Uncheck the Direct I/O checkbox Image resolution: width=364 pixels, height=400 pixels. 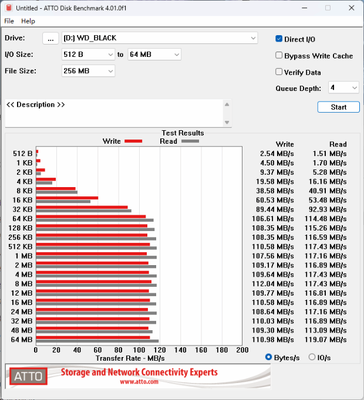[x=279, y=39]
